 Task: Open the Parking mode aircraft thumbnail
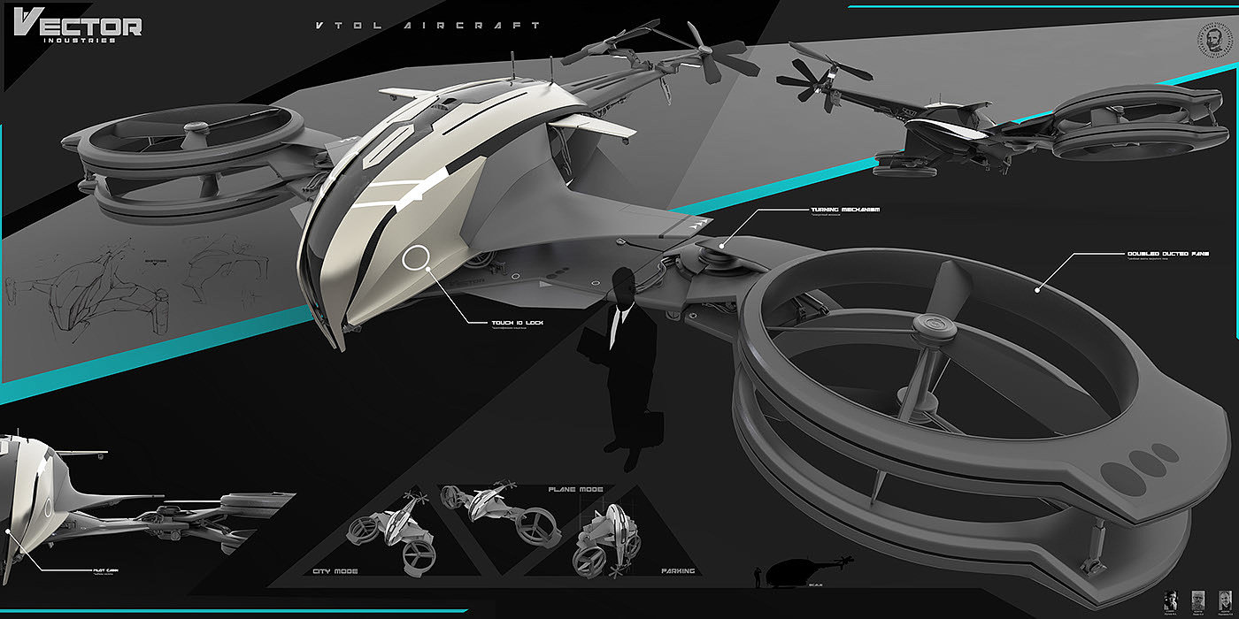[608, 539]
